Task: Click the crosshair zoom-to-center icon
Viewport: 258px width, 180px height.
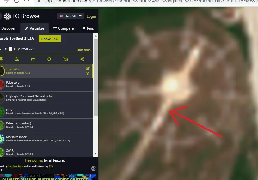Action: (49, 59)
